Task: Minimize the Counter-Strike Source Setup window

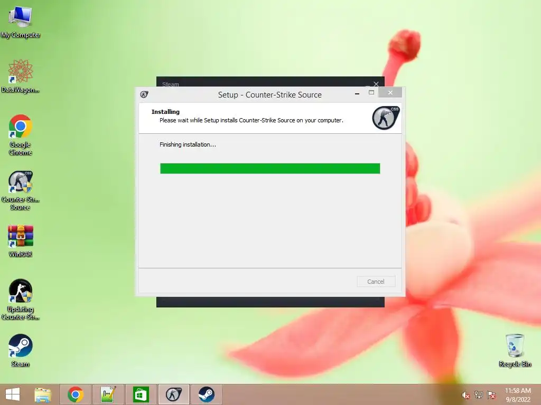Action: pyautogui.click(x=357, y=93)
